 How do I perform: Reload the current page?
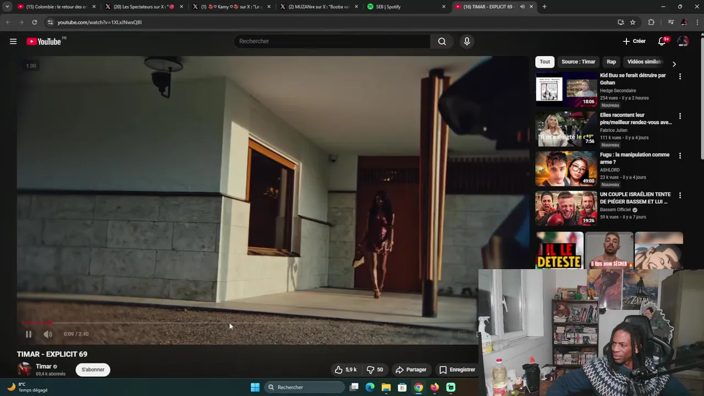tap(34, 22)
